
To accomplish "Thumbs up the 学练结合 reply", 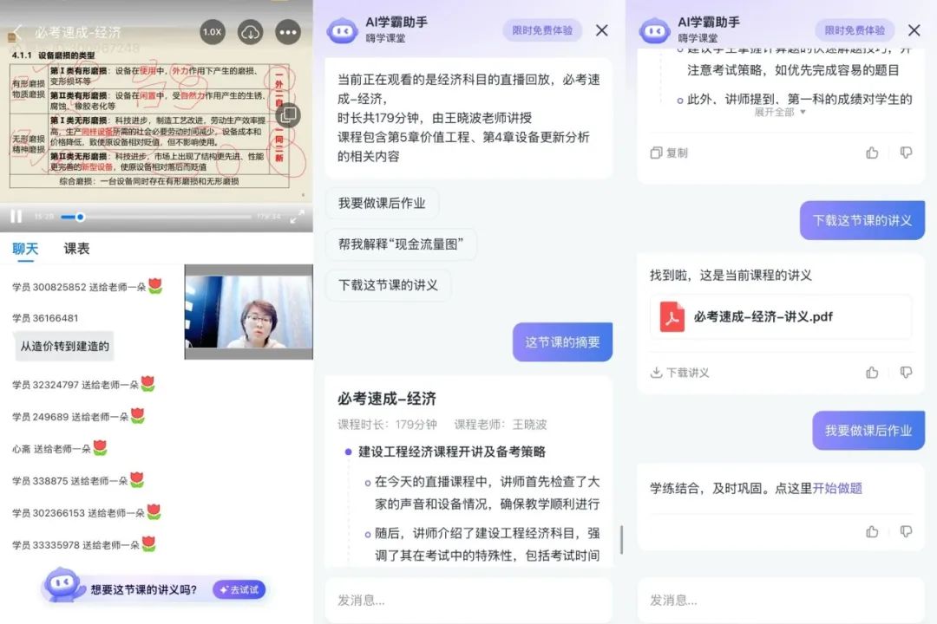I will tap(872, 531).
